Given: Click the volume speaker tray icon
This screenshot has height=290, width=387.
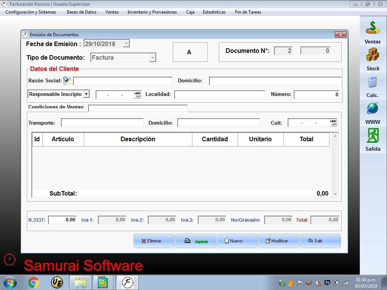Looking at the screenshot, I should point(309,282).
